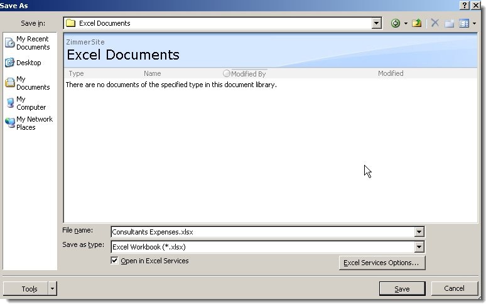486x304 pixels.
Task: Click the Help question mark button
Action: click(x=464, y=5)
